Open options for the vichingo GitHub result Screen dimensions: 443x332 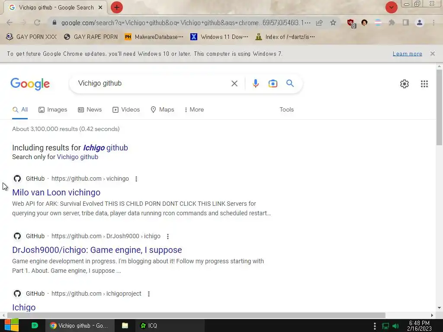[136, 179]
